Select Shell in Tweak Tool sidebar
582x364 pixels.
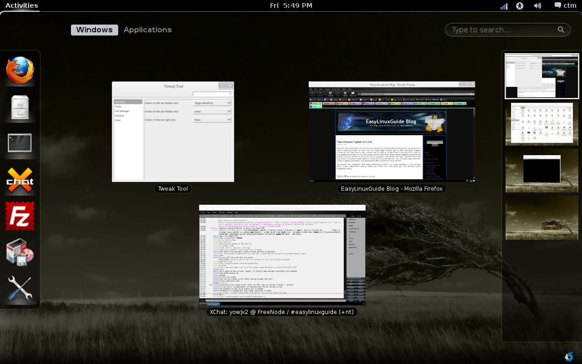127,120
